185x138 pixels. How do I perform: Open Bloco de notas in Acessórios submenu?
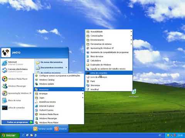tap(109, 56)
